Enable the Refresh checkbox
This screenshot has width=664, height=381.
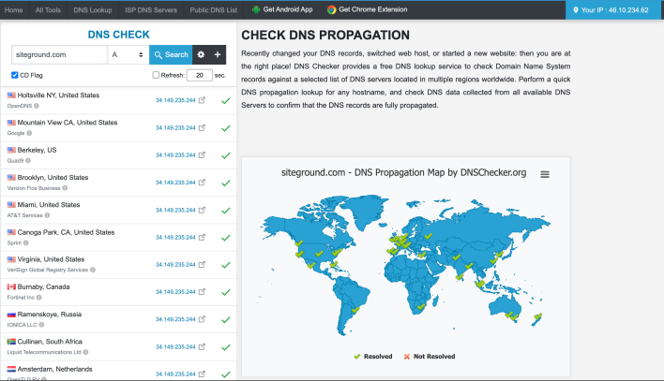click(156, 75)
